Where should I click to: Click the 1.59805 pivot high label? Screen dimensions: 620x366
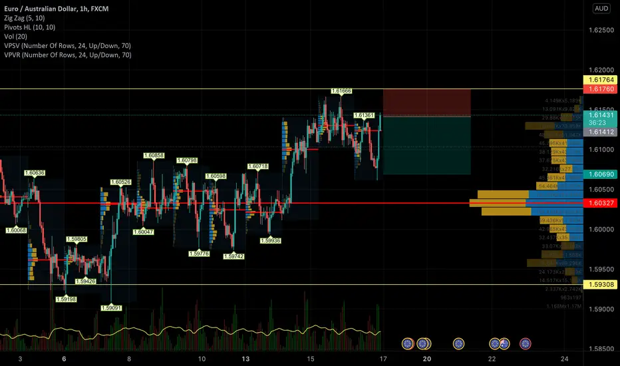[x=77, y=239]
